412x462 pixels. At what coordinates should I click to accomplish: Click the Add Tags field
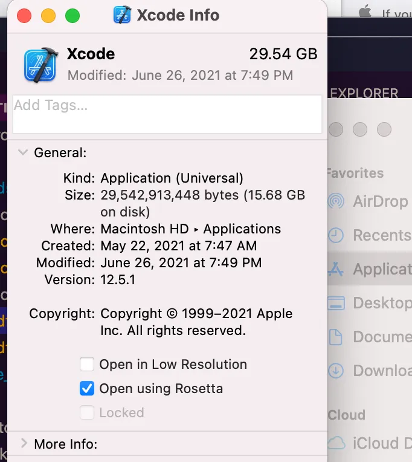[167, 114]
